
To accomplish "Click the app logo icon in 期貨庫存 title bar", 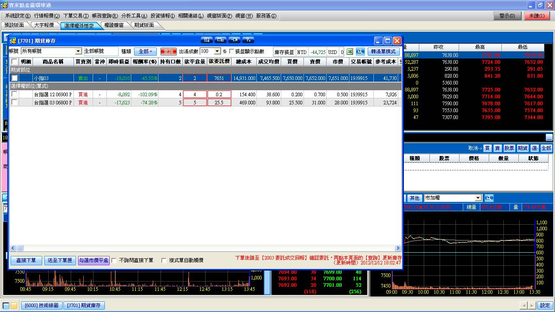I will coord(13,41).
